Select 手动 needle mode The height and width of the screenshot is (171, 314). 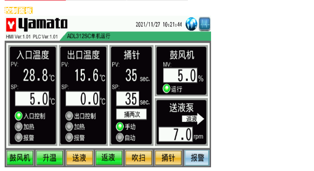(120, 127)
